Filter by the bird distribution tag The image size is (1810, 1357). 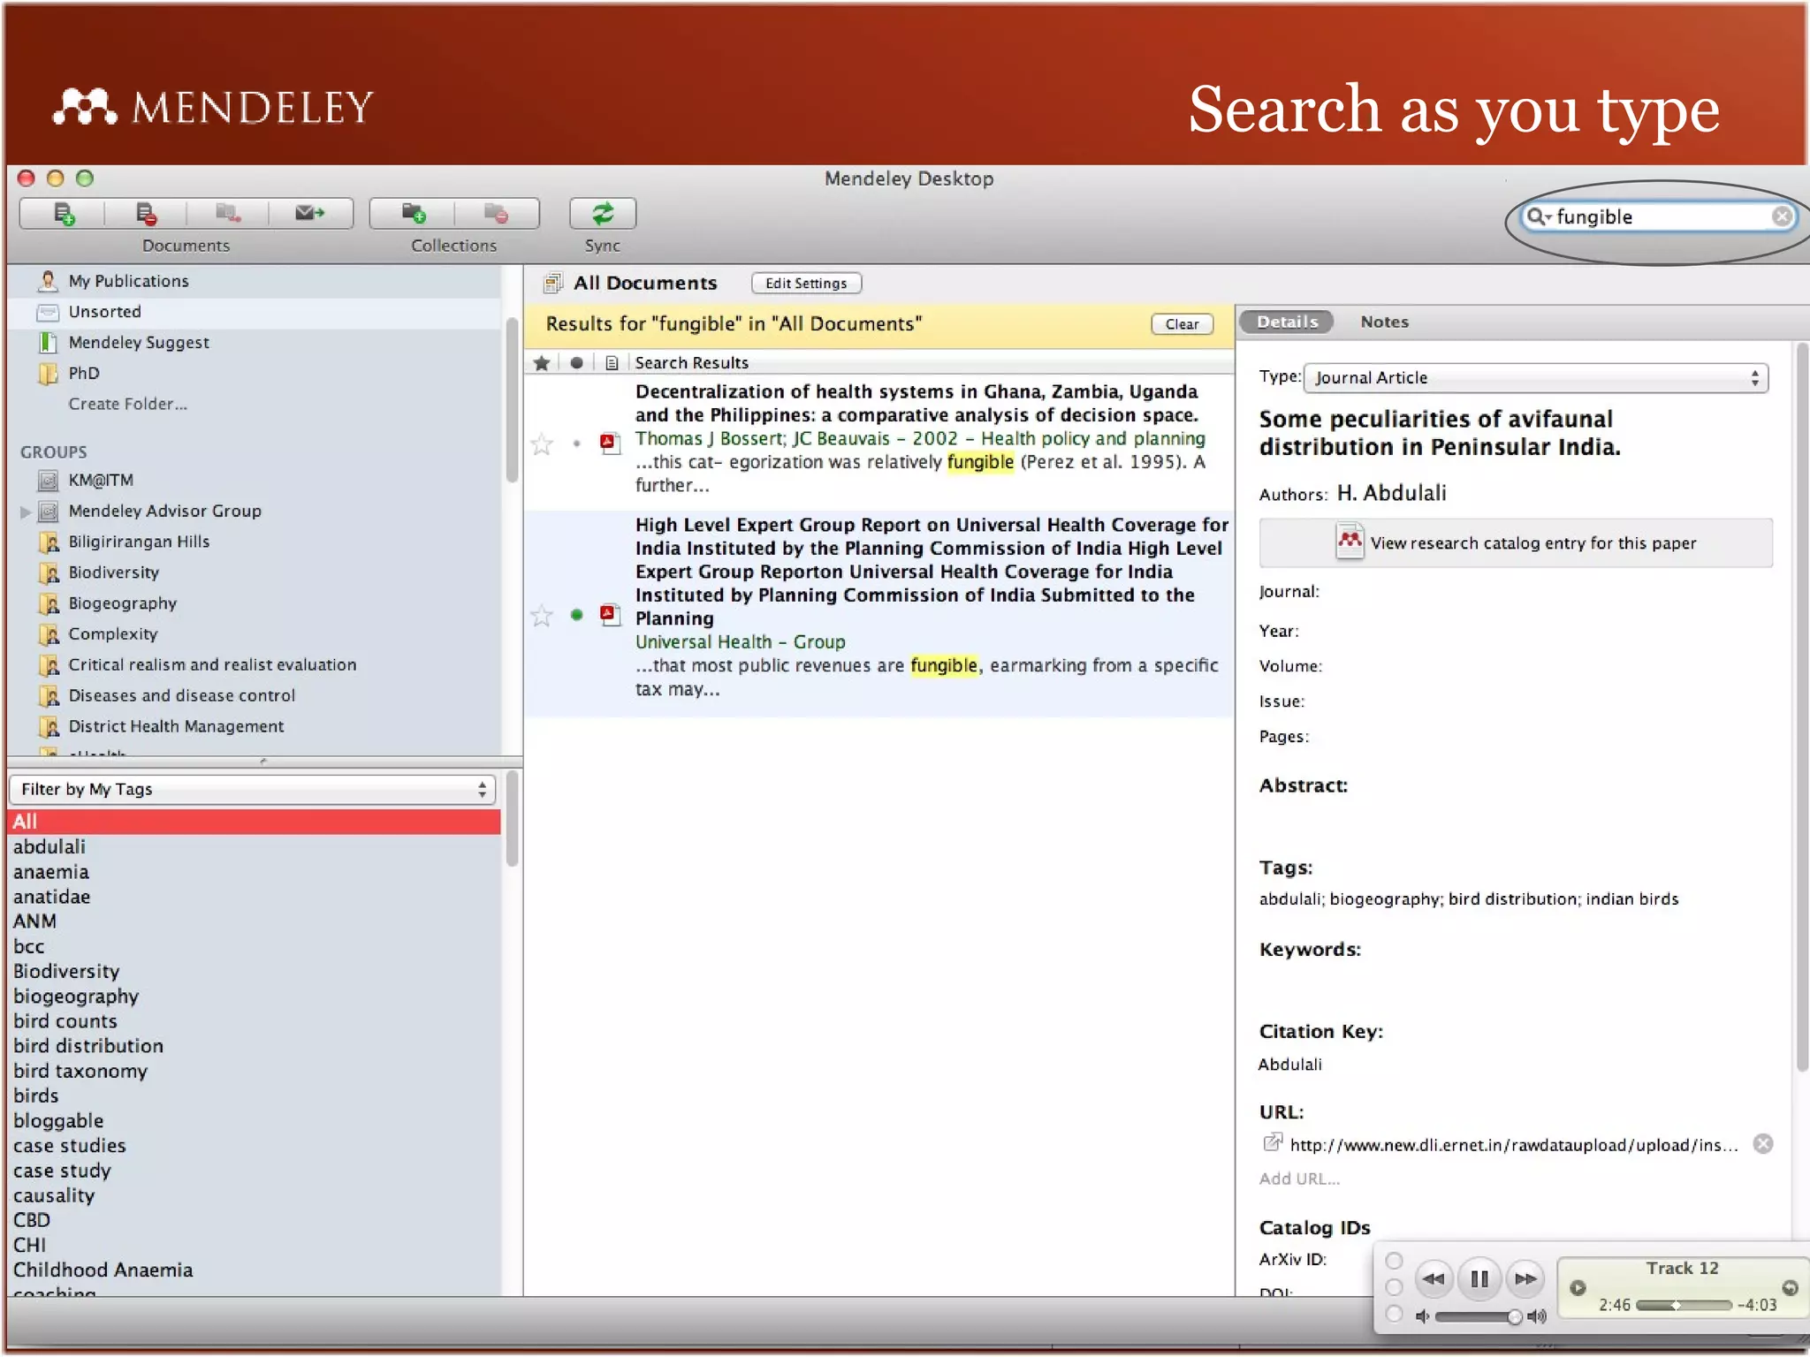[x=88, y=1046]
